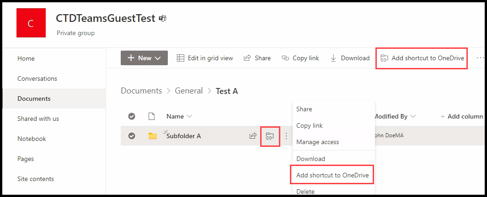Click Add column in the list header
The width and height of the screenshot is (487, 197).
462,116
